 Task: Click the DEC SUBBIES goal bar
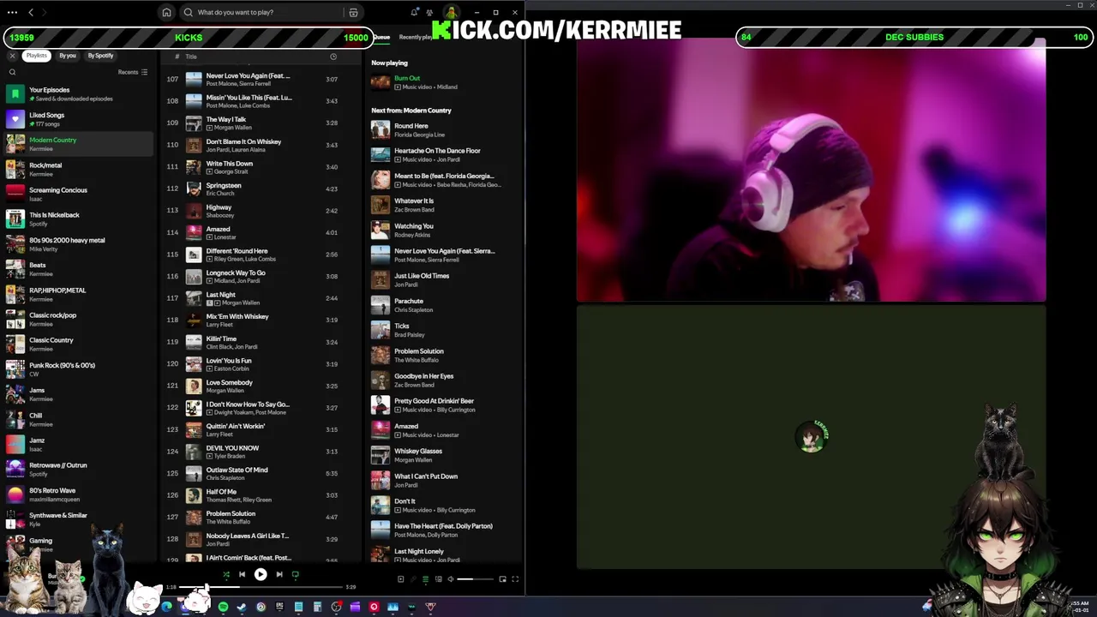pos(914,37)
